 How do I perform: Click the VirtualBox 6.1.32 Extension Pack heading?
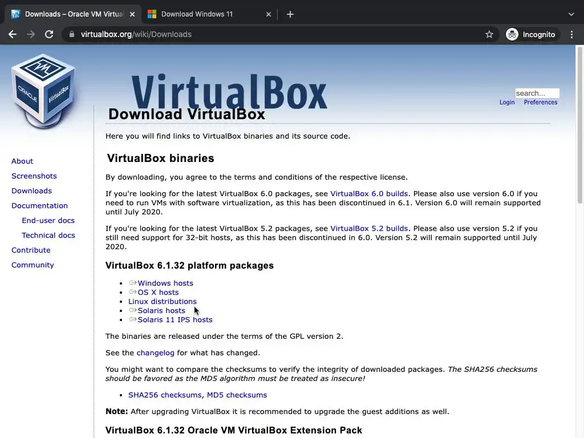(x=233, y=430)
